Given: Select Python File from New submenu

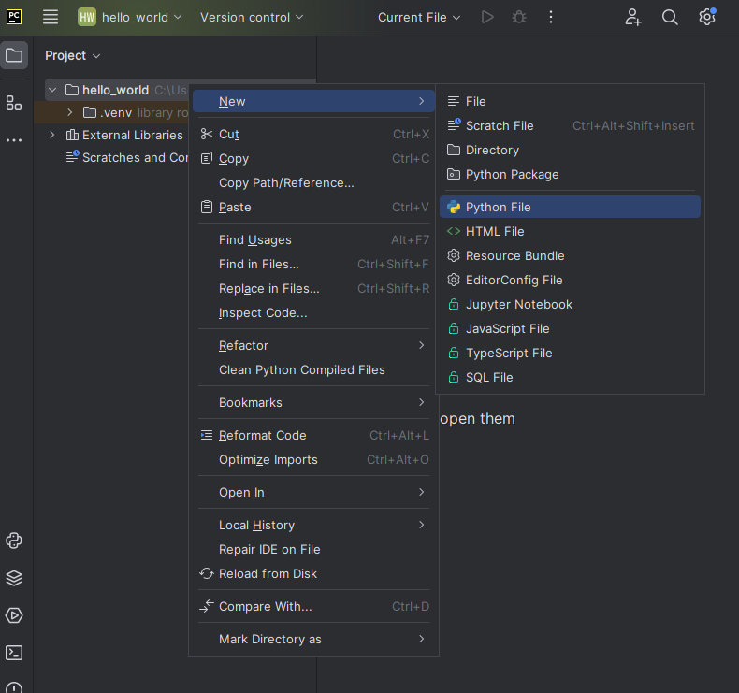Looking at the screenshot, I should (x=498, y=207).
